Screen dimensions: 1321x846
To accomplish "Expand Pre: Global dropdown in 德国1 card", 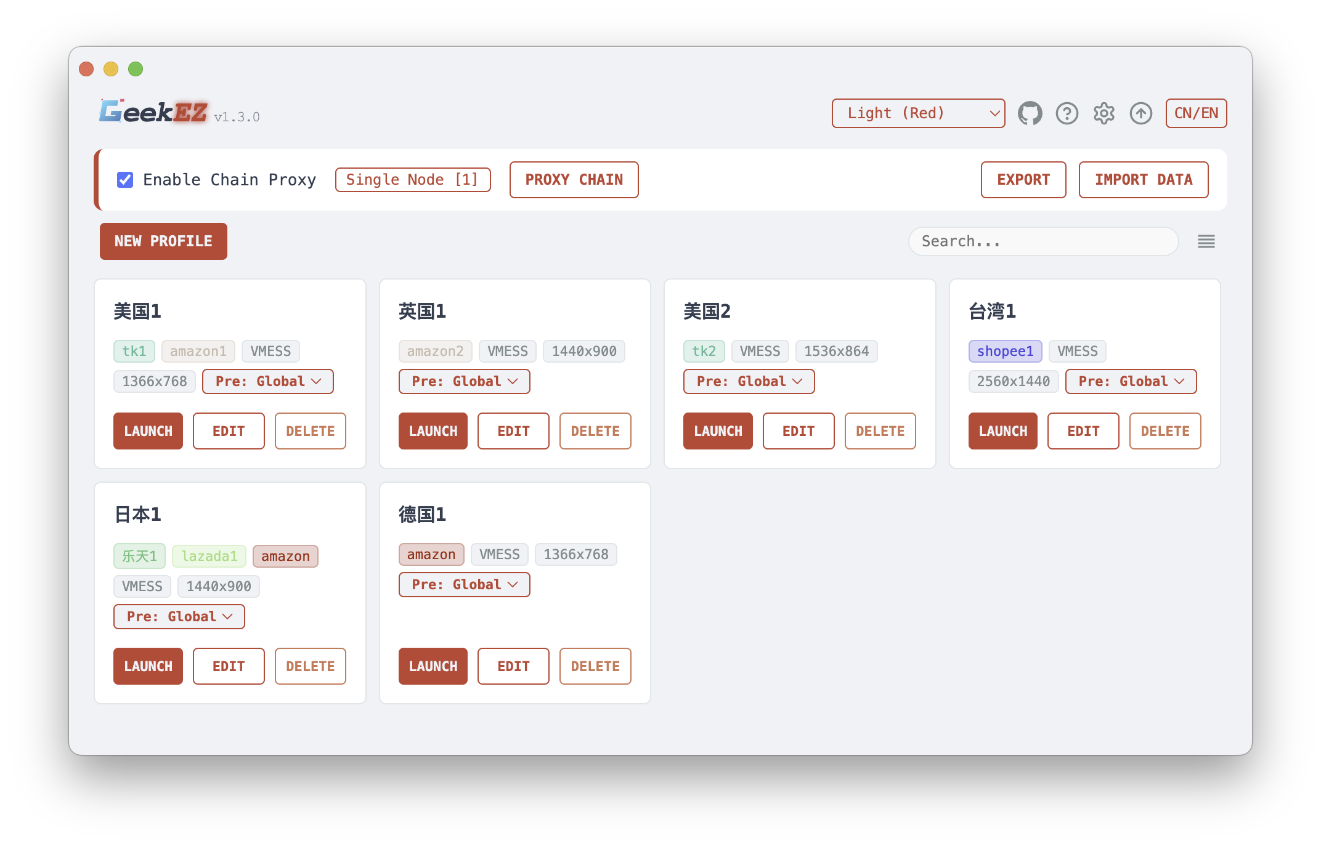I will [x=464, y=584].
